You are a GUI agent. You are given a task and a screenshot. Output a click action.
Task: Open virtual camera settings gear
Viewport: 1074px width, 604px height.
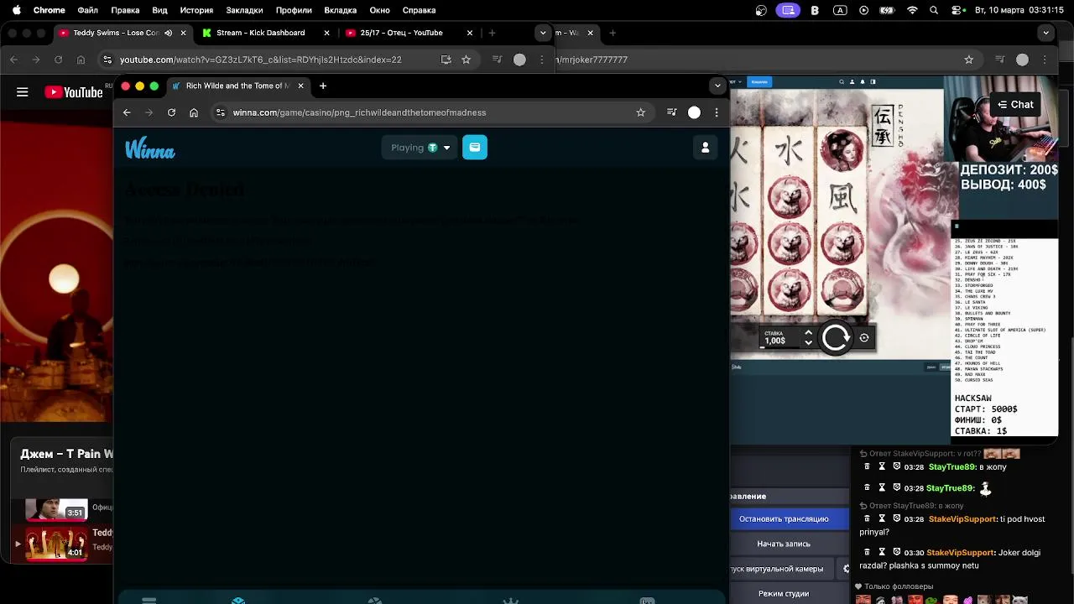click(847, 569)
